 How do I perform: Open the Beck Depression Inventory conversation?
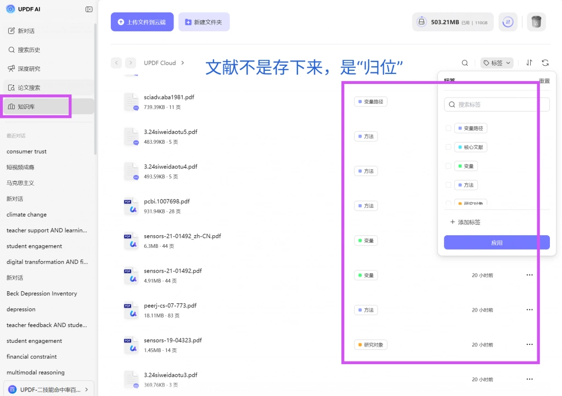(42, 293)
